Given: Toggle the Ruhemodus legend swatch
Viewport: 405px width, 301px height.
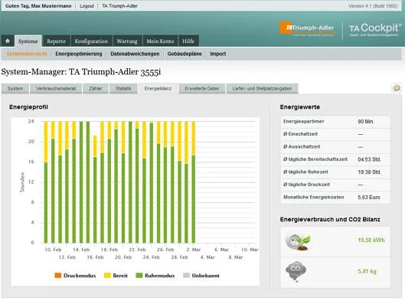Looking at the screenshot, I should pyautogui.click(x=139, y=276).
